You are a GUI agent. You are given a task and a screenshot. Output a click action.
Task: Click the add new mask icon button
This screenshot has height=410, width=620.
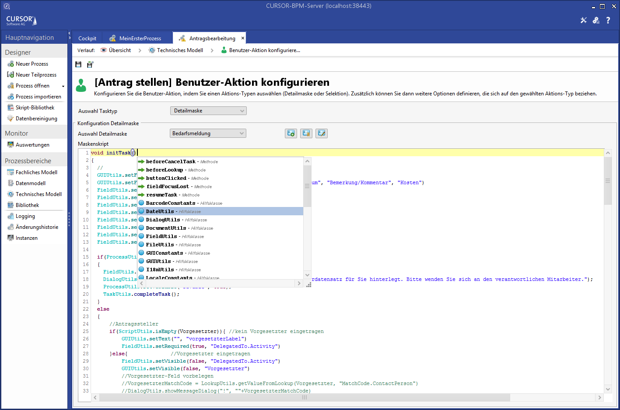[x=291, y=133]
